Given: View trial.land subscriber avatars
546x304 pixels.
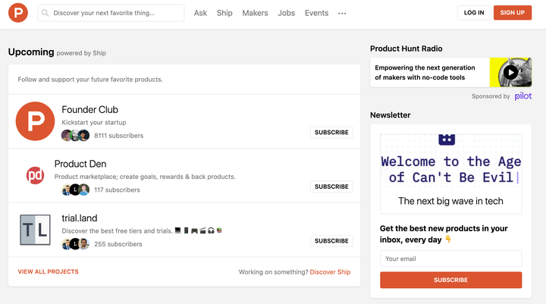Looking at the screenshot, I should pyautogui.click(x=76, y=244).
